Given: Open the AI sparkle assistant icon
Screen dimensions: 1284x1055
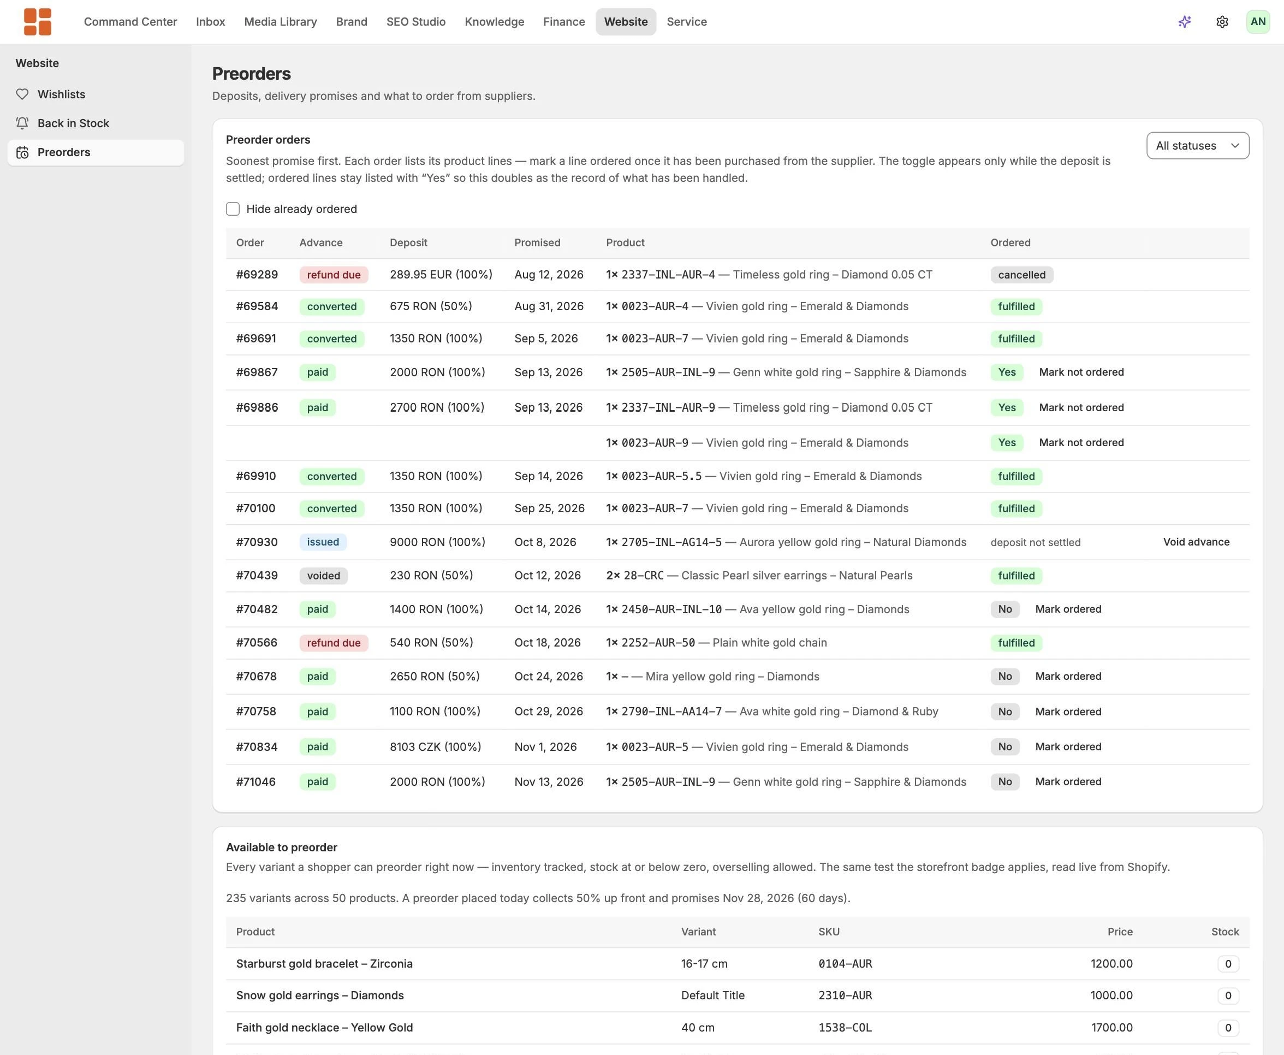Looking at the screenshot, I should pyautogui.click(x=1185, y=22).
